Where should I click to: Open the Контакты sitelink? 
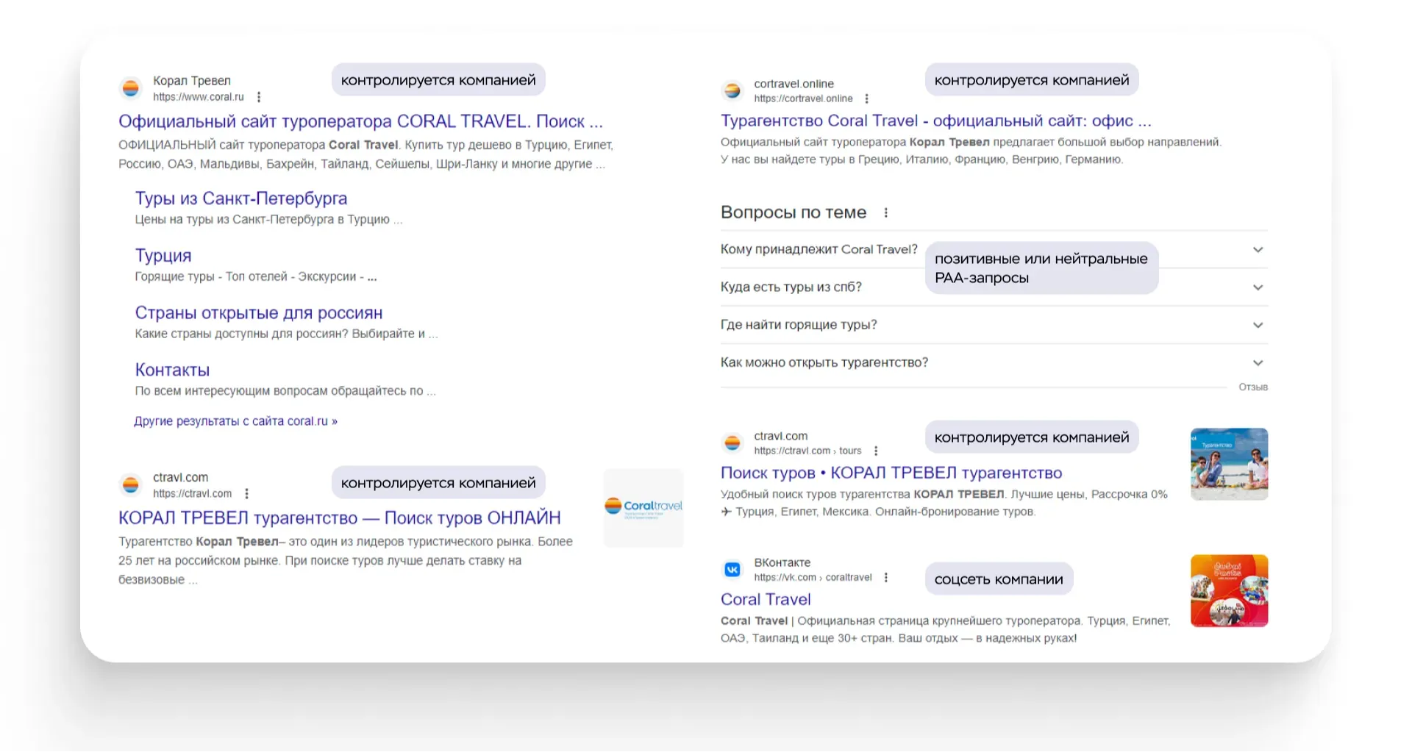pyautogui.click(x=172, y=370)
